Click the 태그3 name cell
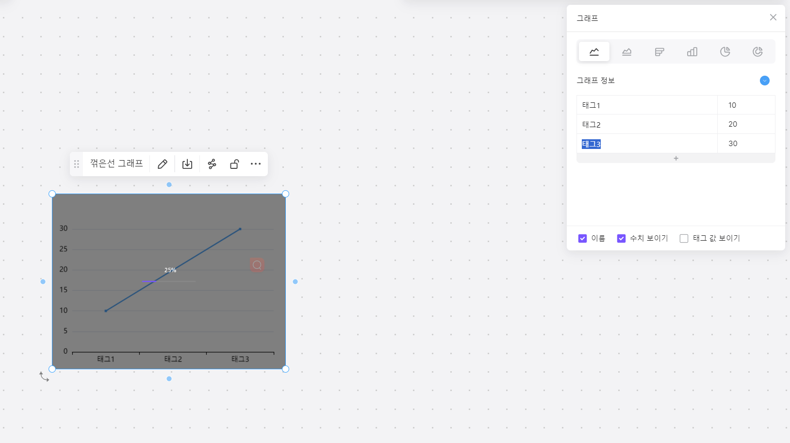Screen dimensions: 790x443 click(x=647, y=144)
